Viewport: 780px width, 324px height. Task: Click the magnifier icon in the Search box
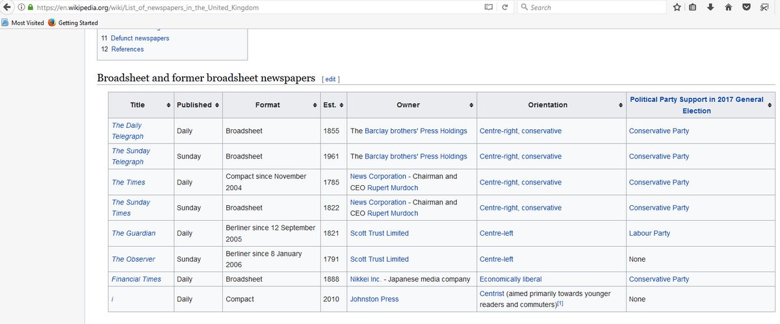pyautogui.click(x=524, y=7)
